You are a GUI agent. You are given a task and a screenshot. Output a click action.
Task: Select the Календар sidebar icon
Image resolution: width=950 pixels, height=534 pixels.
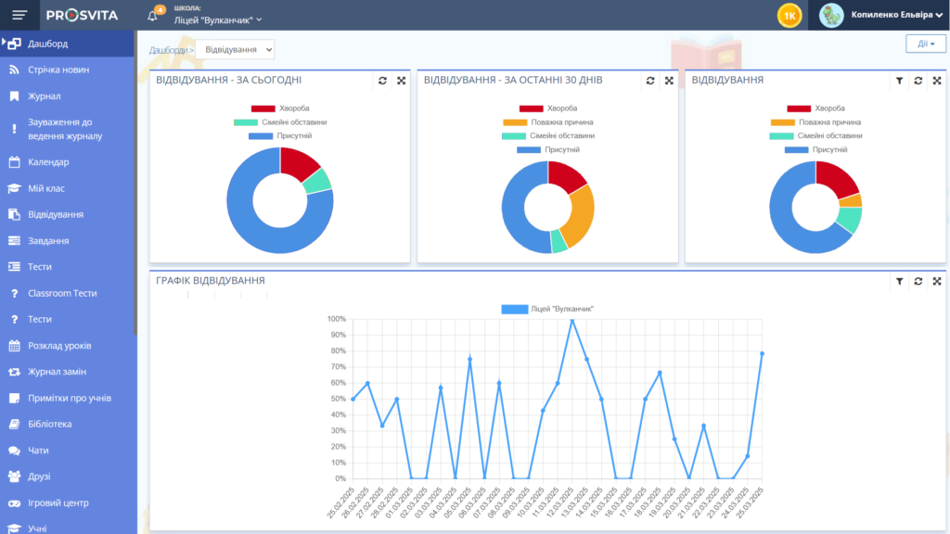click(x=17, y=162)
